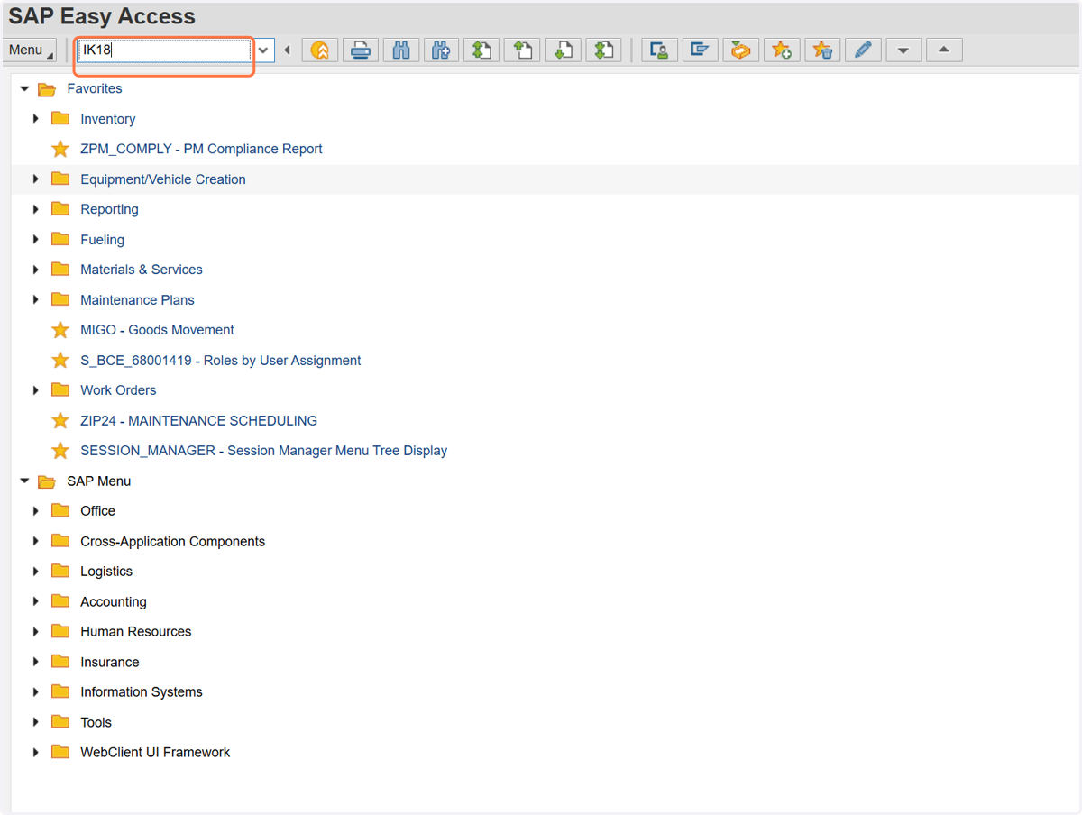The image size is (1082, 815).
Task: Select the Materials & Services label
Action: pos(142,270)
